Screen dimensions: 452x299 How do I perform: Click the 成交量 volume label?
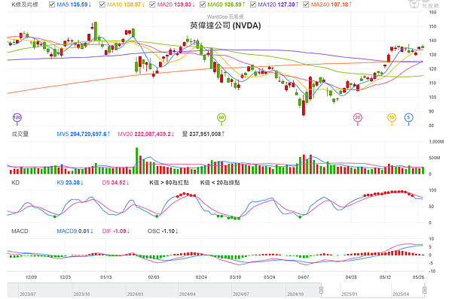point(20,134)
